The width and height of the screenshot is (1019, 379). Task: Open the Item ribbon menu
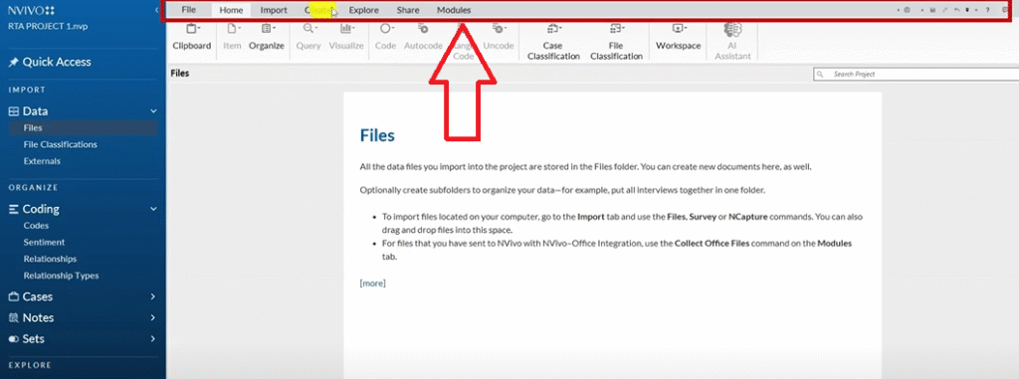coord(232,37)
